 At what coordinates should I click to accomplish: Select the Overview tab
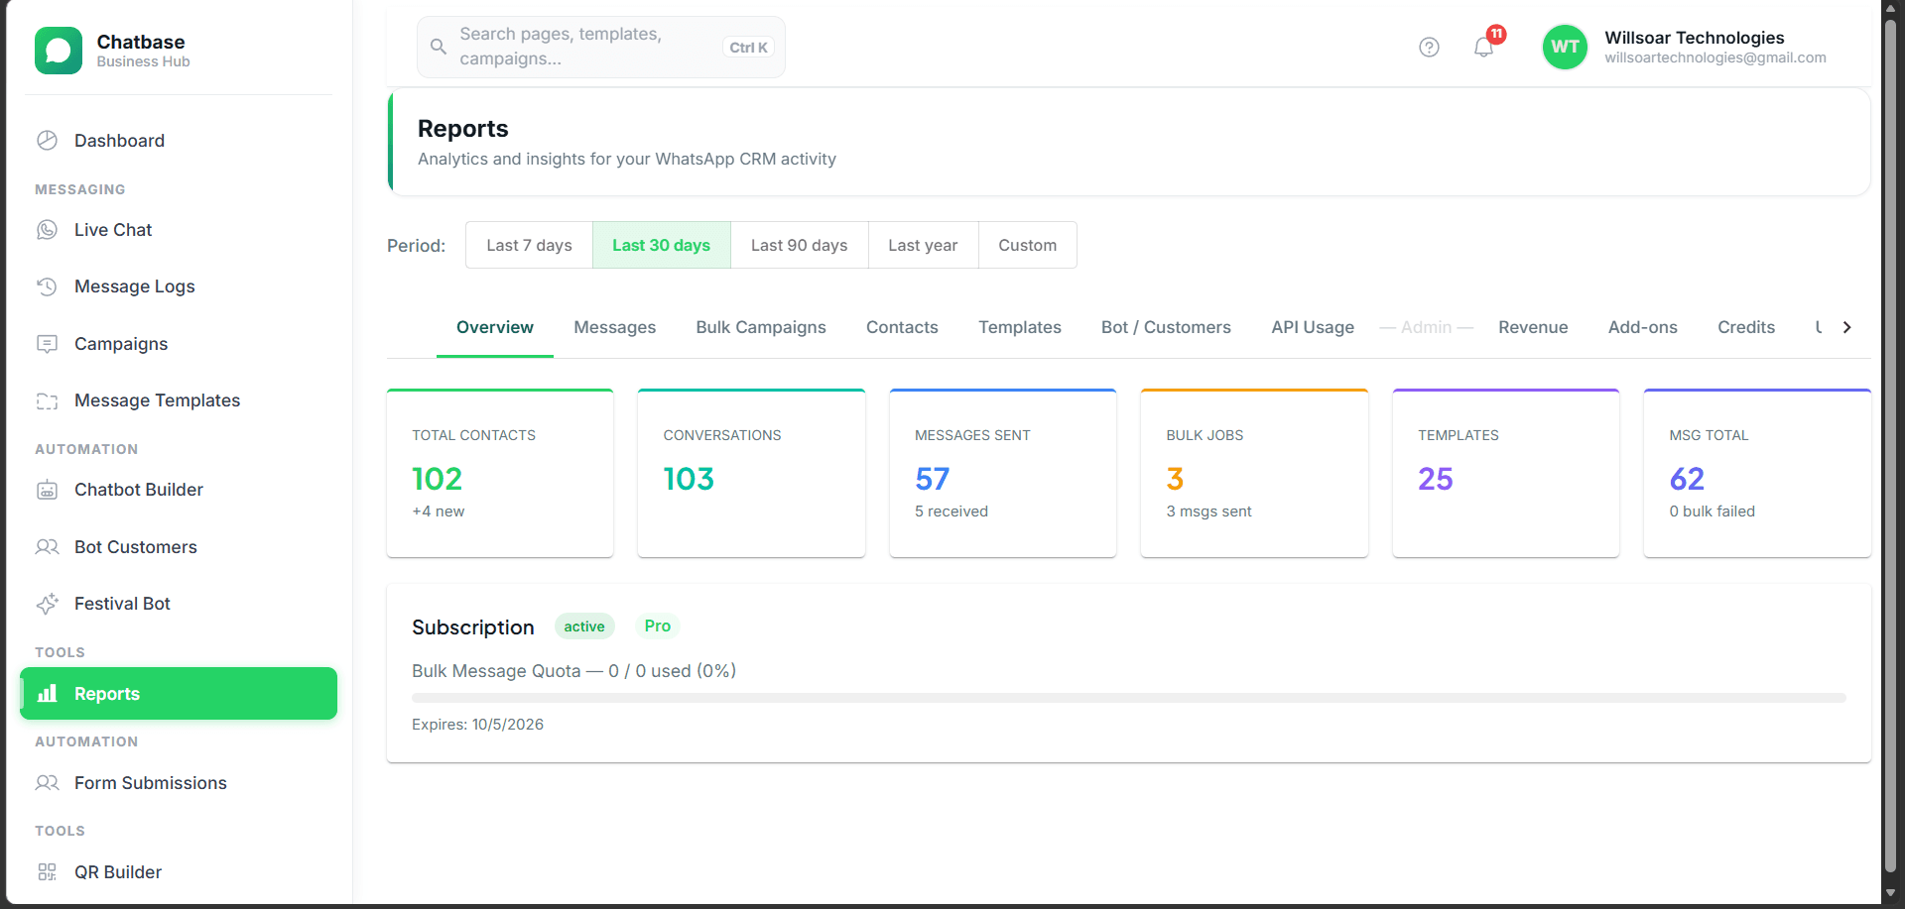pos(494,327)
